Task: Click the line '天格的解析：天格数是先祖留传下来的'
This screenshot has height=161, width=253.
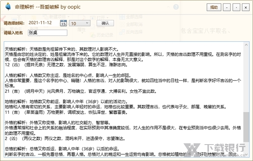Action: point(62,49)
